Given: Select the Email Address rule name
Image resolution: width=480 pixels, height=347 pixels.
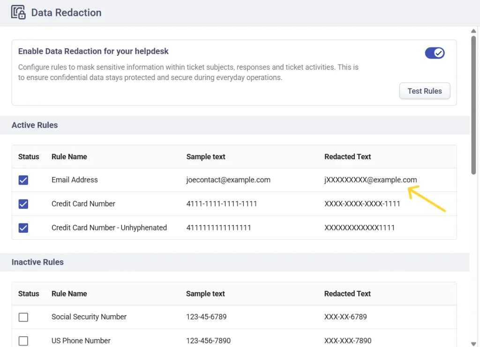Looking at the screenshot, I should 75,179.
